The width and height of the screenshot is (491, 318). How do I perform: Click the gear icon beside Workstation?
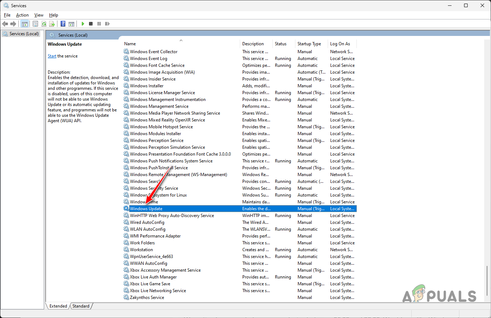126,250
